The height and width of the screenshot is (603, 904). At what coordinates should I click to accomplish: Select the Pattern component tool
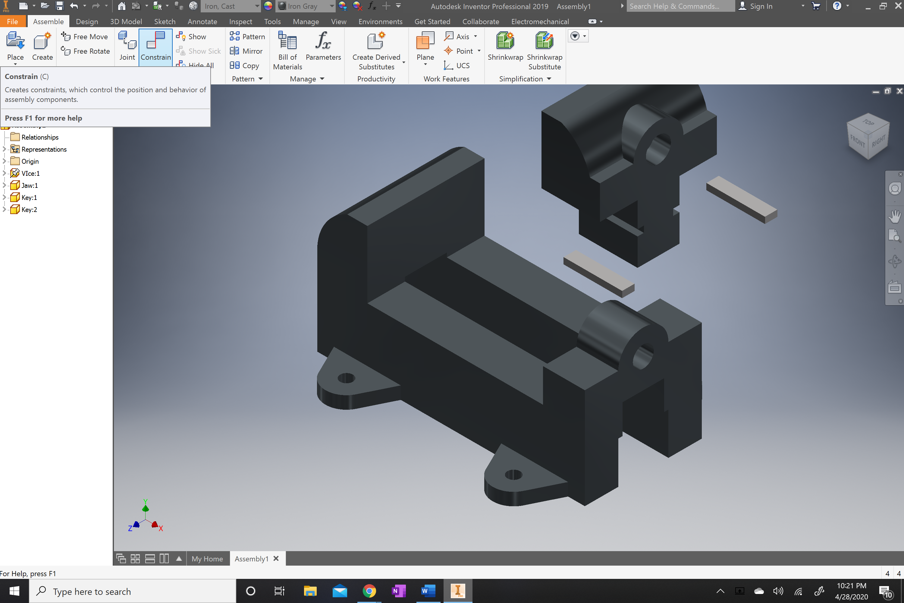[x=247, y=36]
